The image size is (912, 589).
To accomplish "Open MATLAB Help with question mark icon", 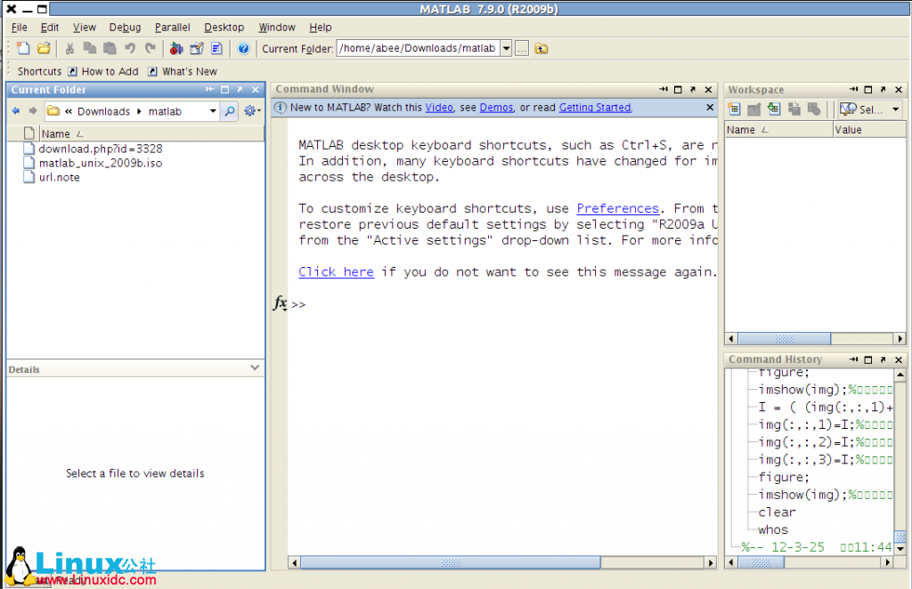I will click(x=244, y=48).
